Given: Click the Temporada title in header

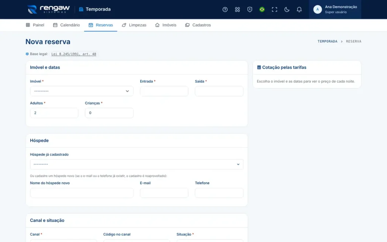Looking at the screenshot, I should 98,9.
